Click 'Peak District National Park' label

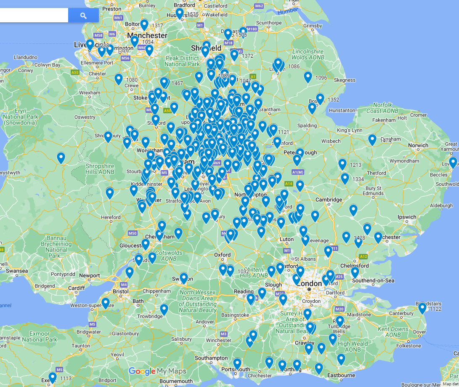[x=182, y=61]
